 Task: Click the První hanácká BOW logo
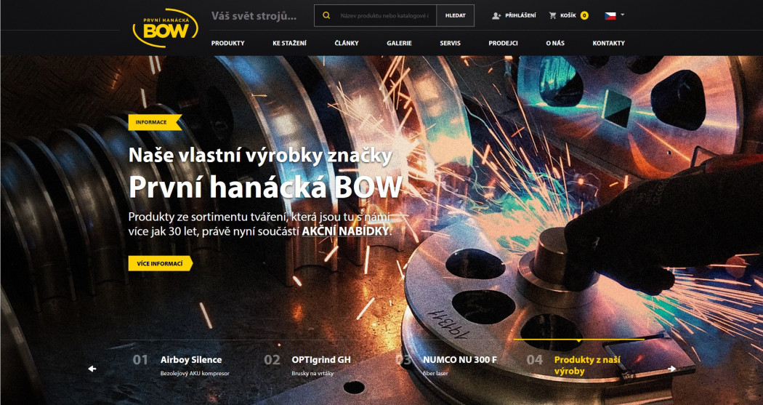[x=165, y=28]
